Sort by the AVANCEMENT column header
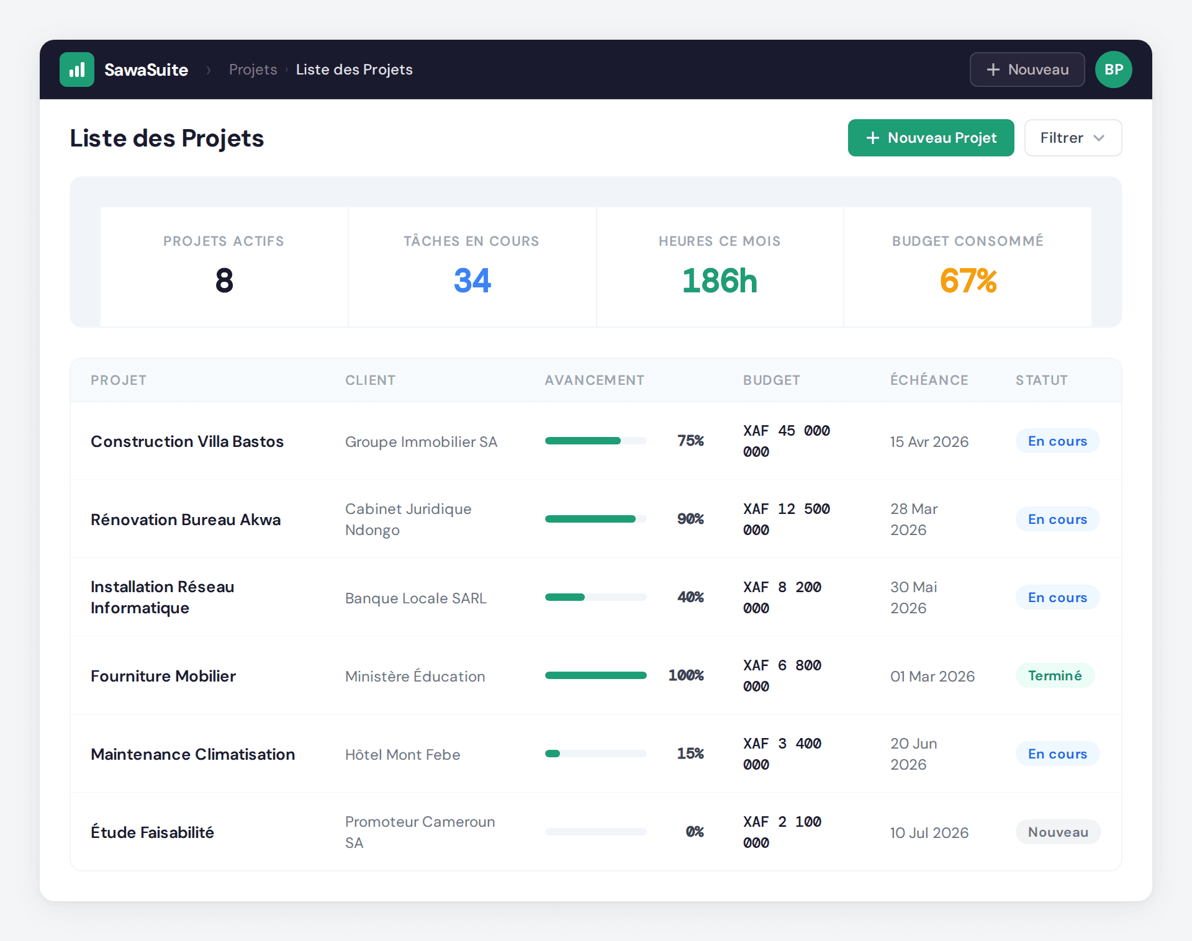 coord(594,380)
